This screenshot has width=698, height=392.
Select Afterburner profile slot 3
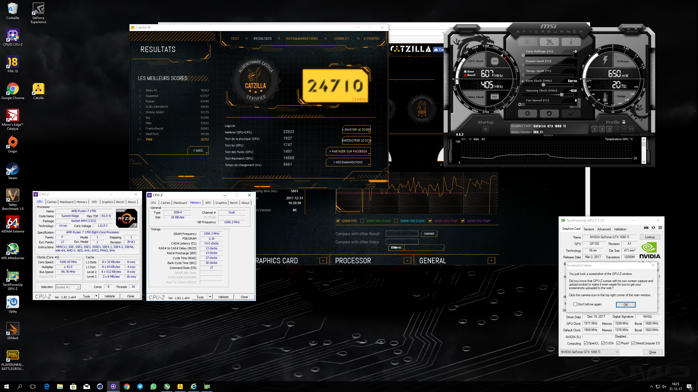[x=609, y=129]
